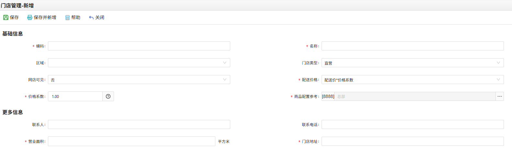Click the green save disk icon

(x=6, y=17)
